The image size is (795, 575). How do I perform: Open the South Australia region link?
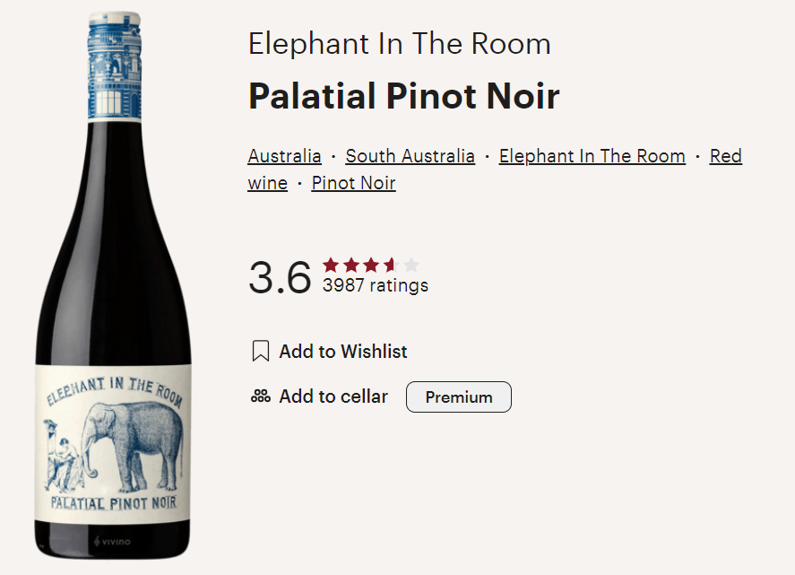coord(410,156)
